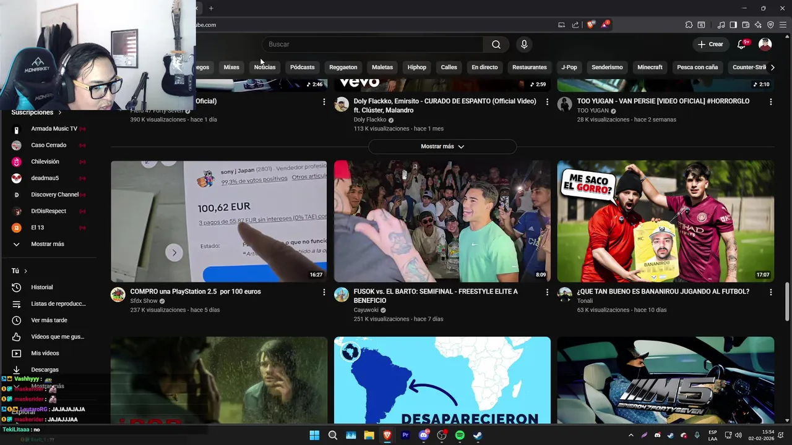Open Premiere Pro from the taskbar
This screenshot has width=792, height=445.
(x=405, y=435)
